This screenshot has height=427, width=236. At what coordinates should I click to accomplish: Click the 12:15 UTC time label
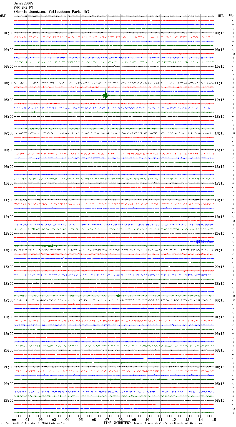(220, 100)
